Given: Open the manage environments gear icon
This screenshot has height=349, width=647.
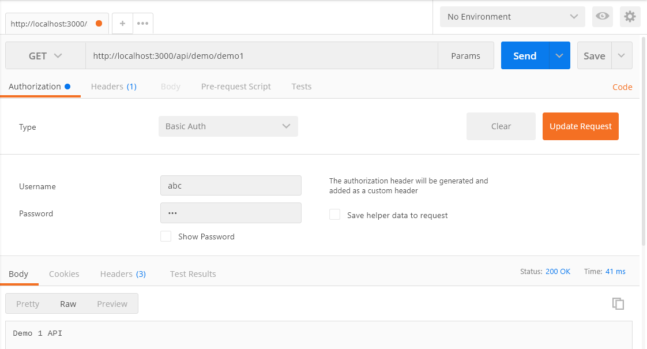Looking at the screenshot, I should pyautogui.click(x=630, y=17).
